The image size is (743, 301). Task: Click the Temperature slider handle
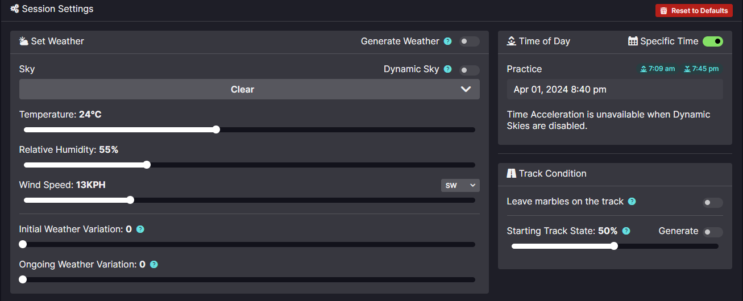pos(216,129)
